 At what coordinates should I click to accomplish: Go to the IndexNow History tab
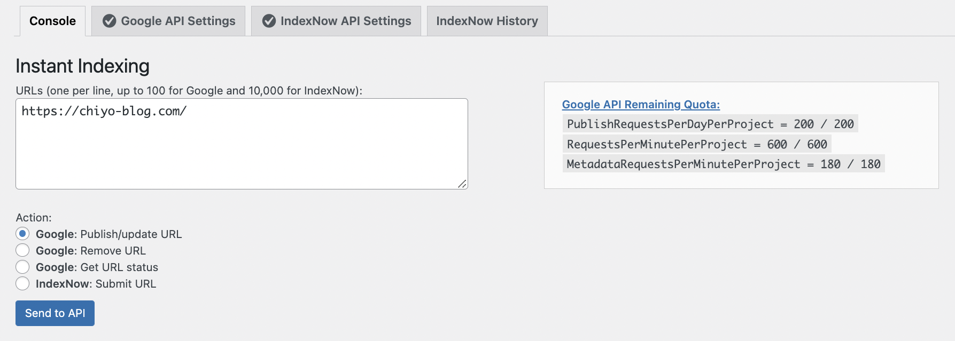(487, 21)
